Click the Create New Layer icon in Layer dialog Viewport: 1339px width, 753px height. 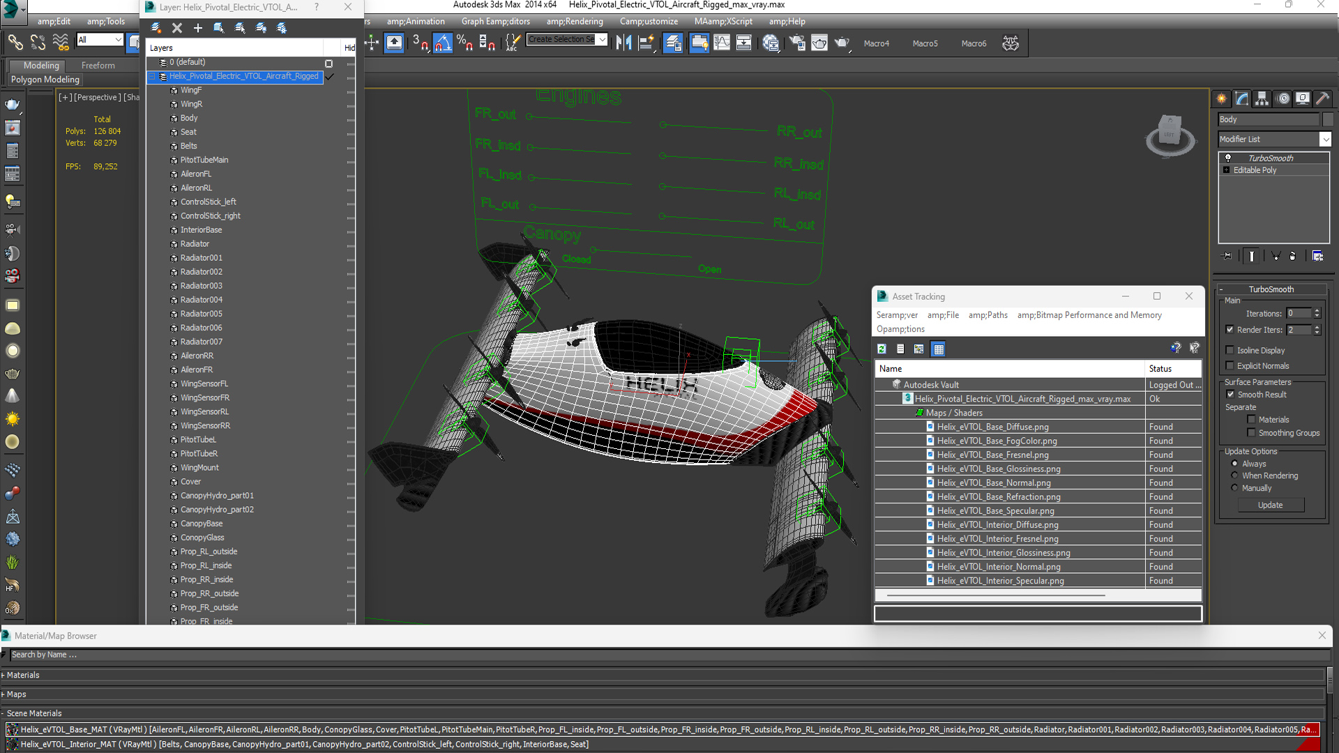point(156,28)
